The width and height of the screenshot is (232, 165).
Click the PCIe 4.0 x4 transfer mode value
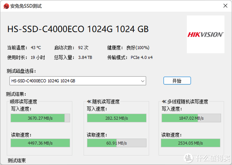[x=142, y=57]
